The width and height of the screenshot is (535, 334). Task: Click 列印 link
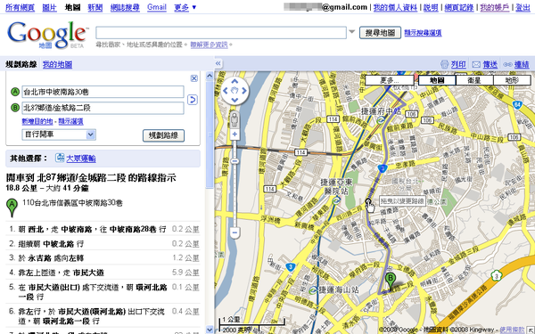coord(458,64)
